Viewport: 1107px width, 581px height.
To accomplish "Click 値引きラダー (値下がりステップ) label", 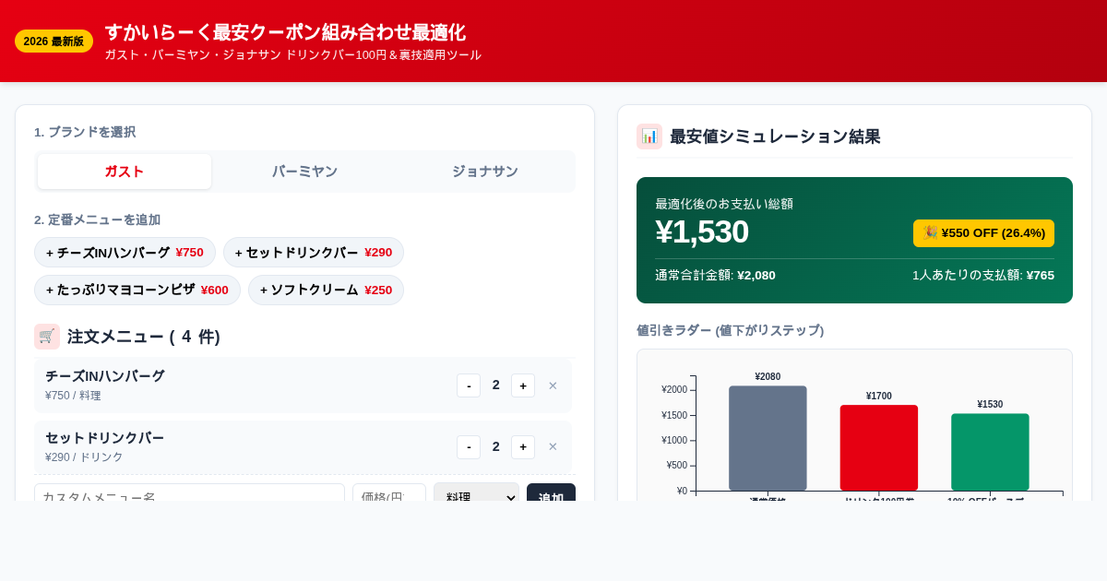I will coord(730,330).
